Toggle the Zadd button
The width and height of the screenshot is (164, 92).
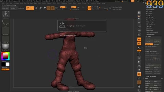point(74,7)
